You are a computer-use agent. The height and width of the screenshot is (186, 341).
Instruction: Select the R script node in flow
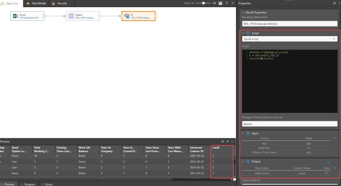(138, 16)
